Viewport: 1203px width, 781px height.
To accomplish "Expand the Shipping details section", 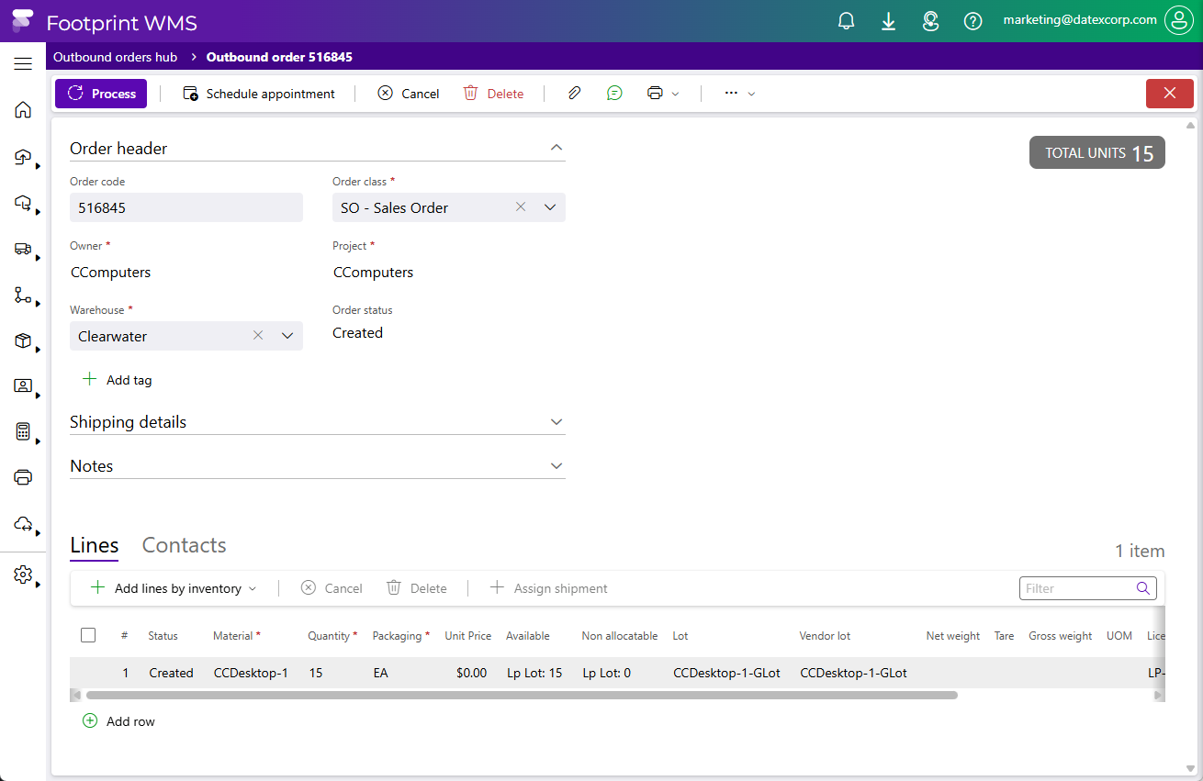I will [556, 422].
